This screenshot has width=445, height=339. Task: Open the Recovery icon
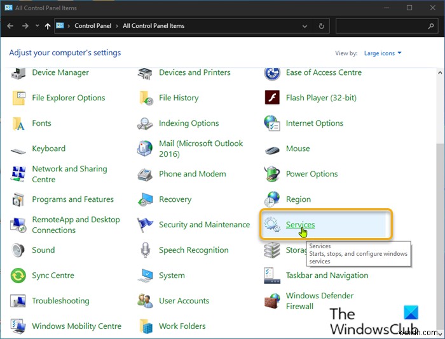[145, 199]
